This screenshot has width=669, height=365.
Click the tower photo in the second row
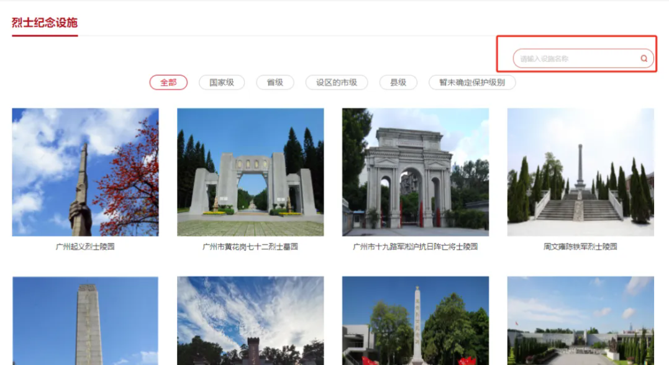pos(250,320)
